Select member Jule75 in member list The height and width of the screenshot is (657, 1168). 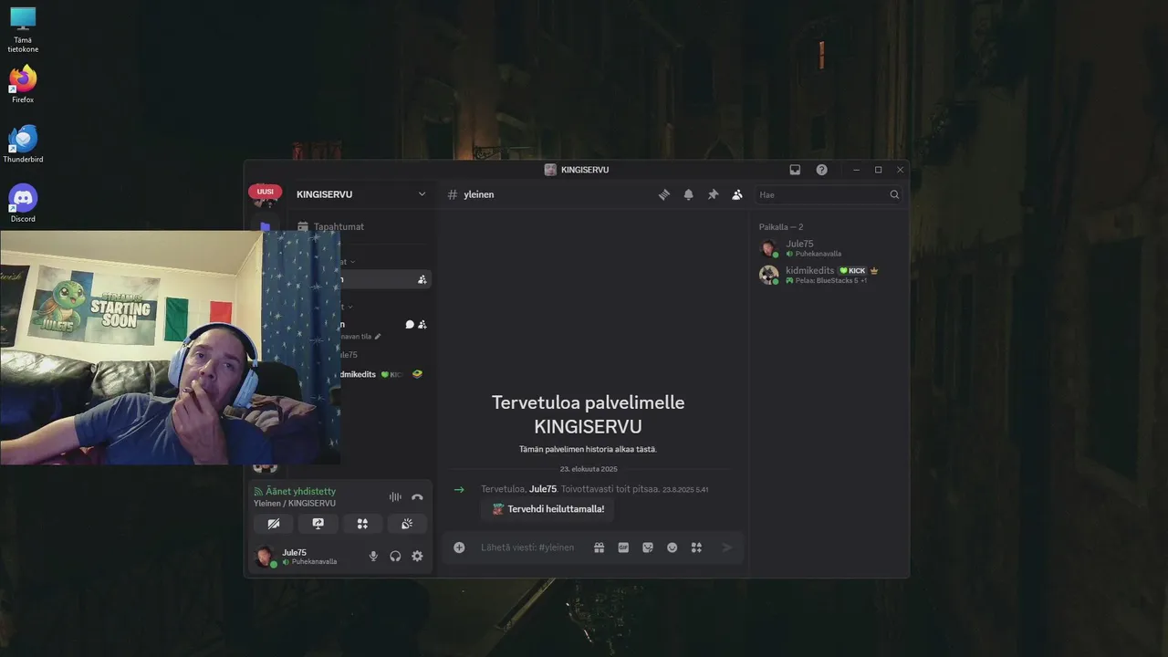point(829,248)
